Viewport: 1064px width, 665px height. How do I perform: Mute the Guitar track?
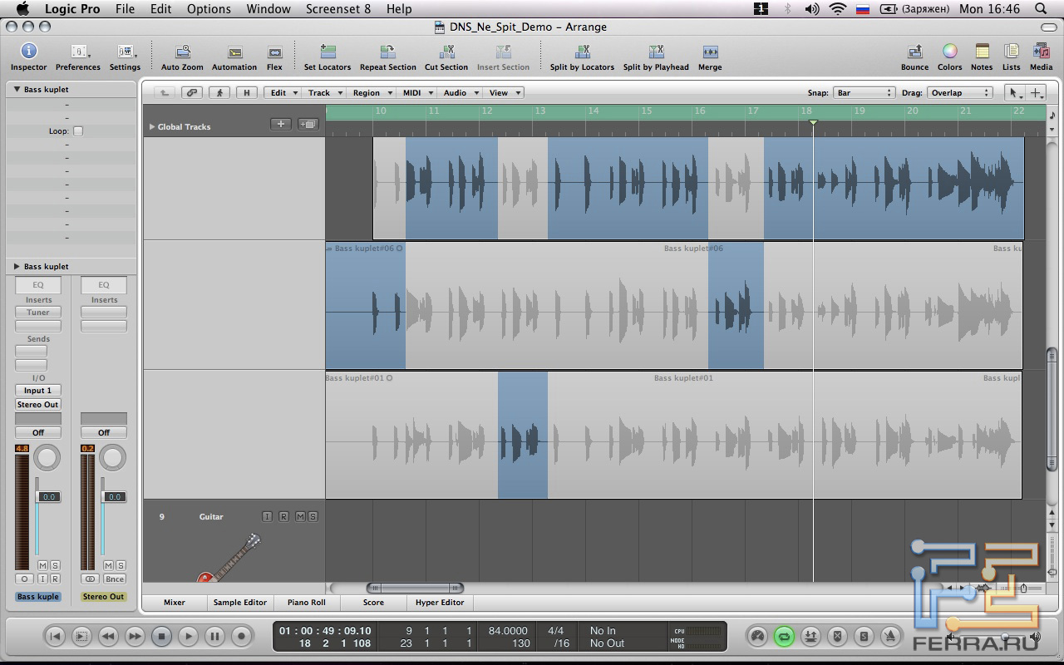[x=299, y=517]
